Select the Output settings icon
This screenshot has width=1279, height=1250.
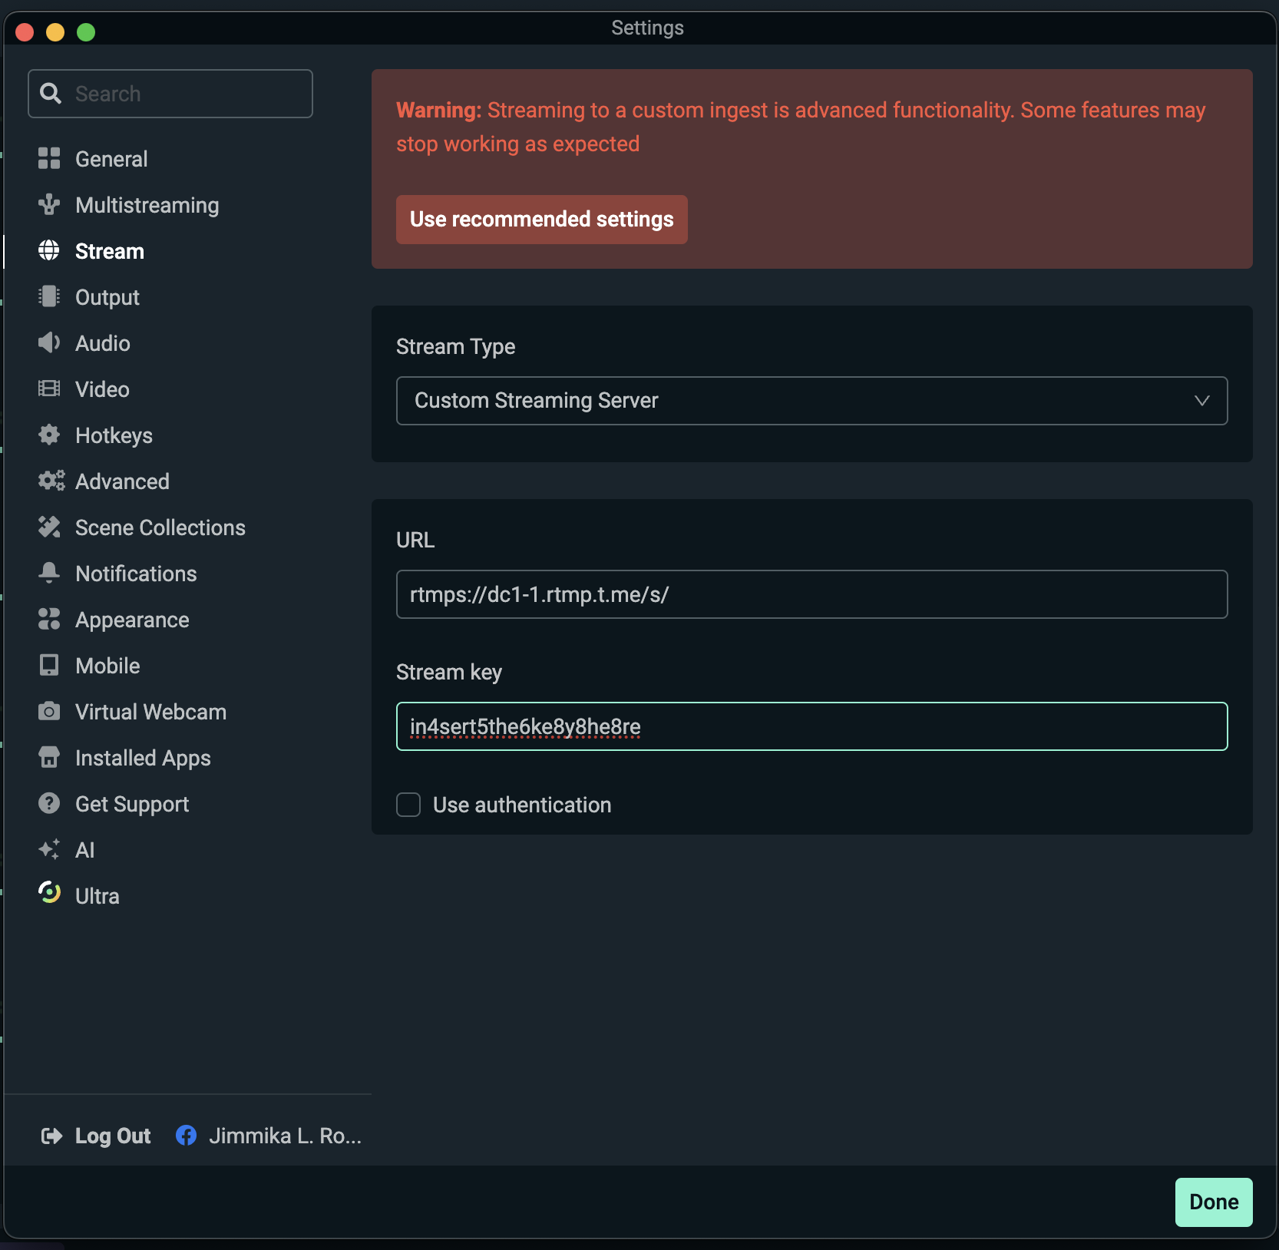49,297
